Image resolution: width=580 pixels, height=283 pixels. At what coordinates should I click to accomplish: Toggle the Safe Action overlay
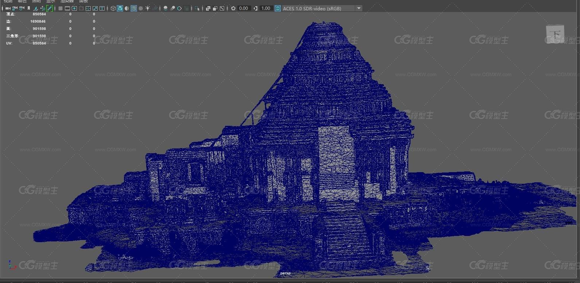click(x=95, y=8)
